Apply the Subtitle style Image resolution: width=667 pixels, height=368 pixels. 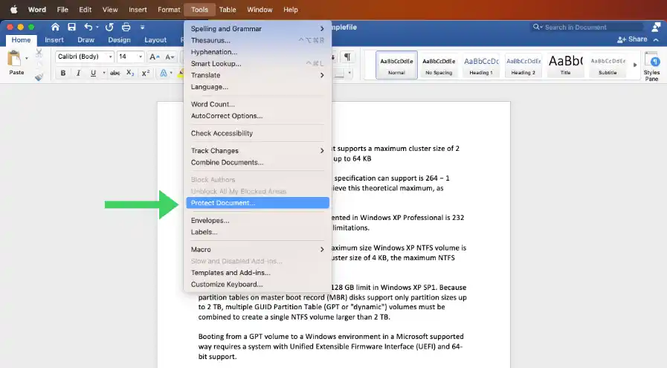tap(608, 65)
